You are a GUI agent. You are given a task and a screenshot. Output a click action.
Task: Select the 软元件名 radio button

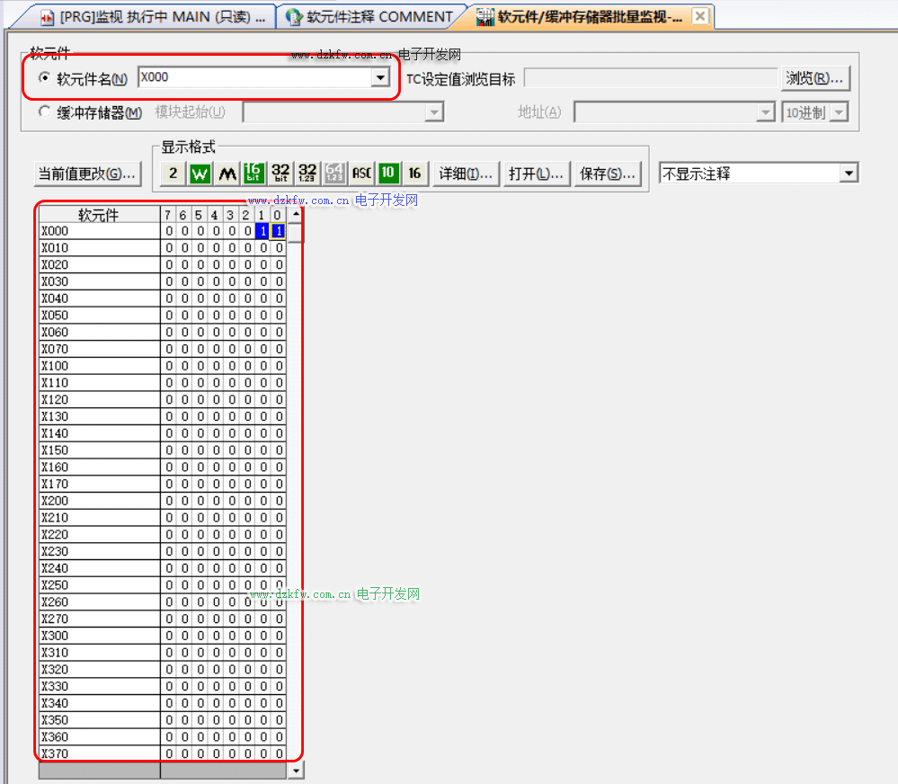[x=44, y=78]
